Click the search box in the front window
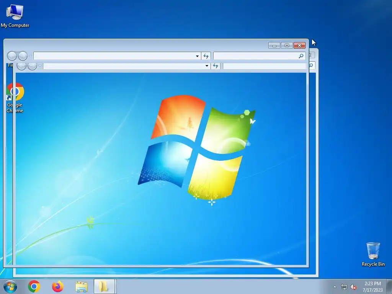 [259, 56]
